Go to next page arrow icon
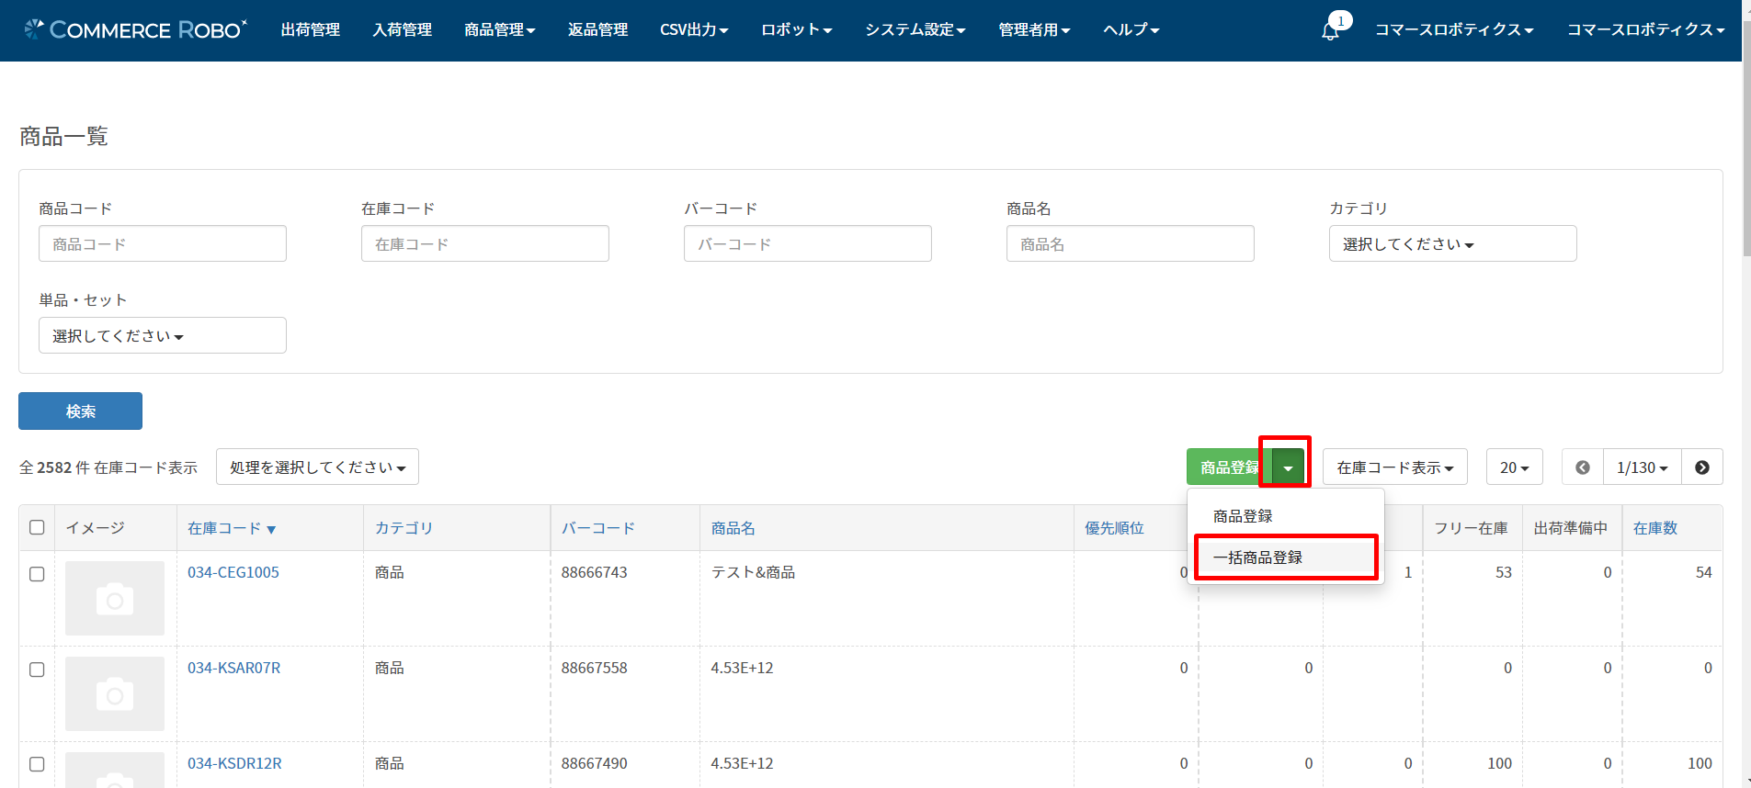This screenshot has width=1751, height=788. (x=1702, y=467)
